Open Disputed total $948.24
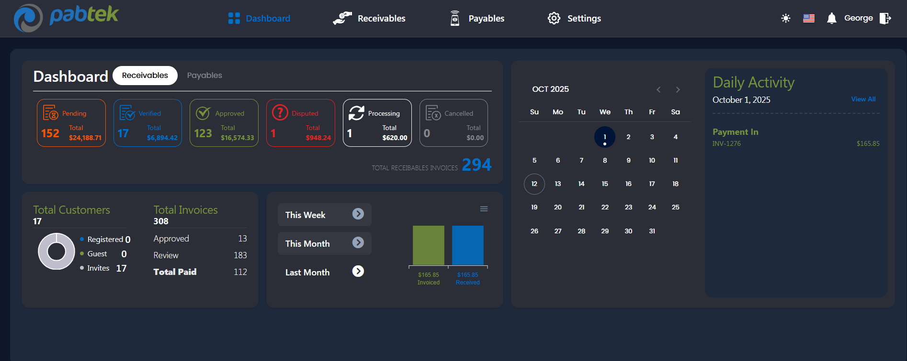 click(x=318, y=138)
